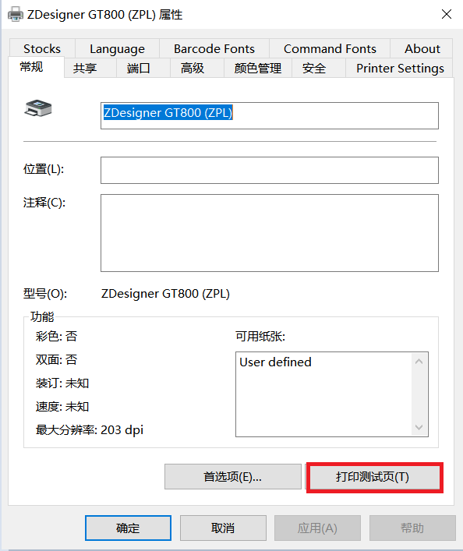This screenshot has height=551, width=463.
Task: Click paper list scroll up arrow
Action: [419, 362]
